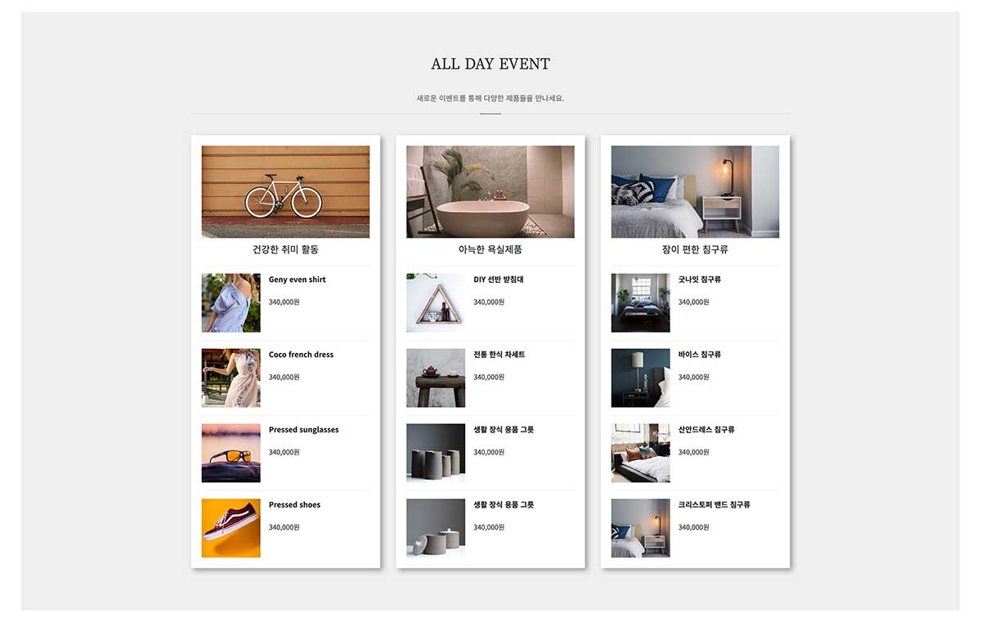981x622 pixels.
Task: Click the Coco french dress thumbnail
Action: pos(231,378)
